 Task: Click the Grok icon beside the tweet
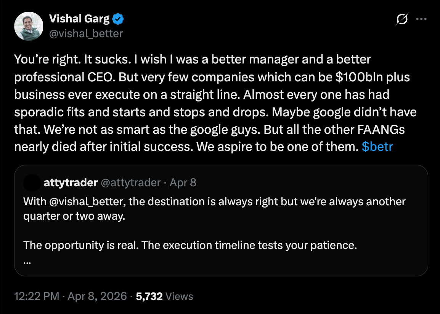point(403,19)
